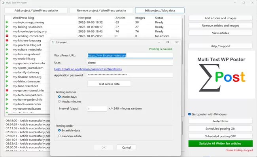Click green play icon beside my-practical-blog.net

pos(7,45)
